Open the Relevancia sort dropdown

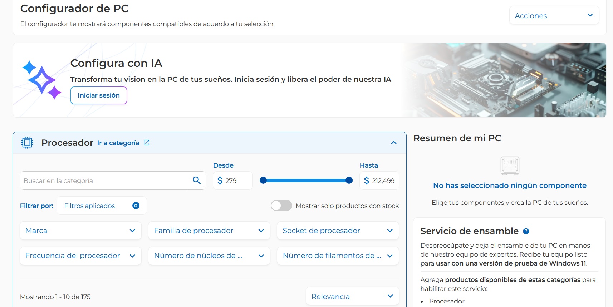pos(352,296)
